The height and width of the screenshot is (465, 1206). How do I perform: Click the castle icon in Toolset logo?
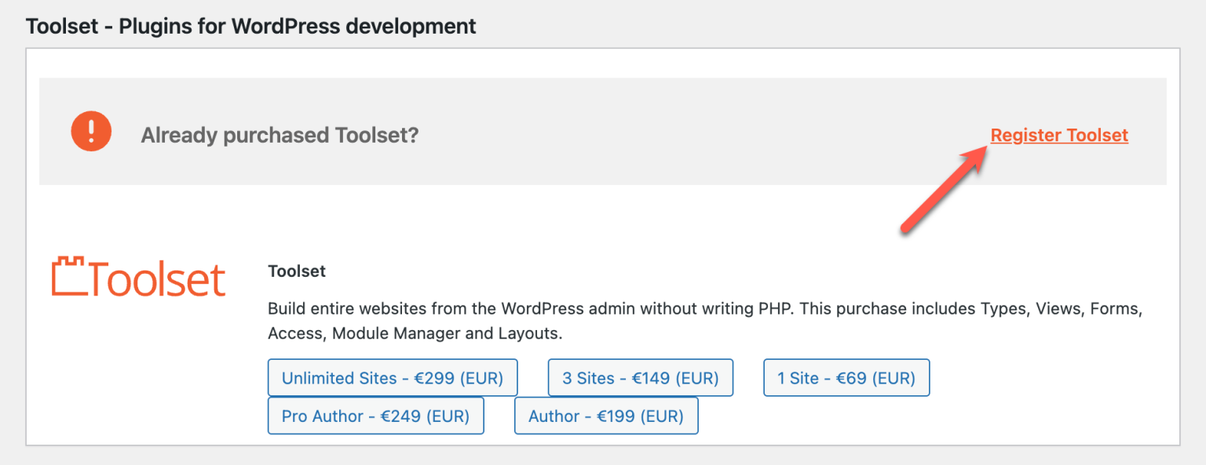(69, 278)
